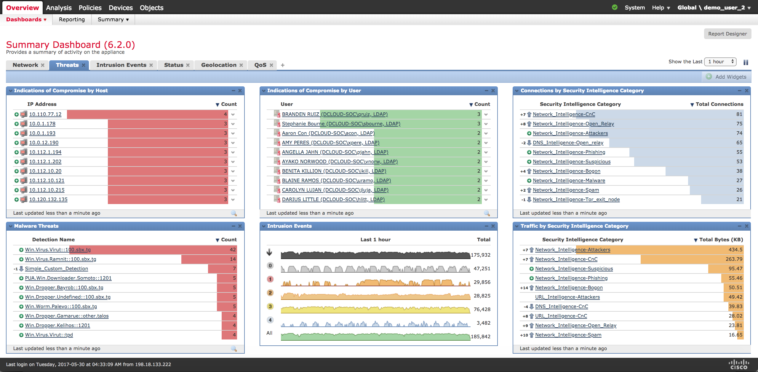
Task: Minimize the Intrusion Events widget
Action: click(486, 226)
